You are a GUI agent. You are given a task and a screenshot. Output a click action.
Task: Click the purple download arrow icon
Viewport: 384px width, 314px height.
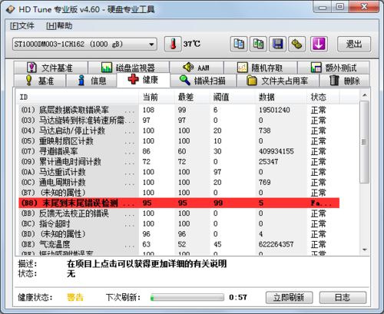319,44
